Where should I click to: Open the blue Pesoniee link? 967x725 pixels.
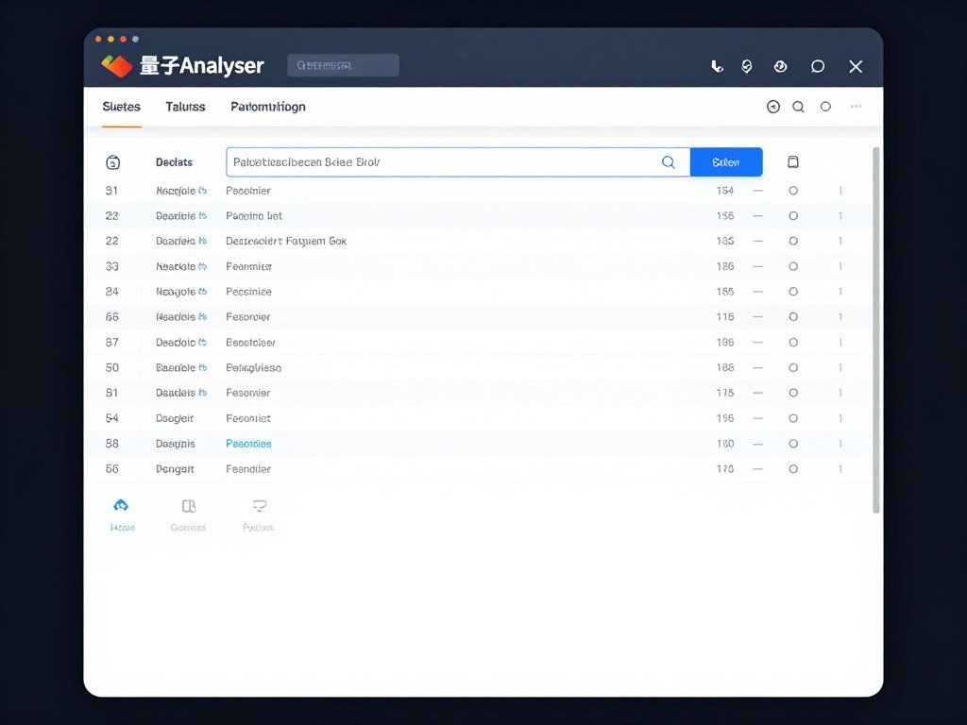click(248, 444)
